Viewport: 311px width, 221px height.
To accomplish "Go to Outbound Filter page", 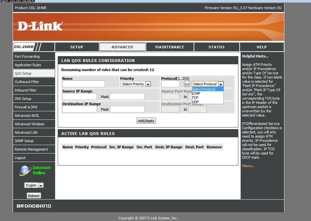I will pyautogui.click(x=34, y=82).
